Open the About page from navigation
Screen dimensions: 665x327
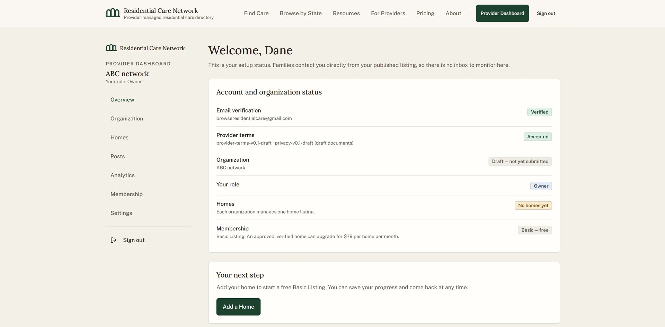click(453, 13)
